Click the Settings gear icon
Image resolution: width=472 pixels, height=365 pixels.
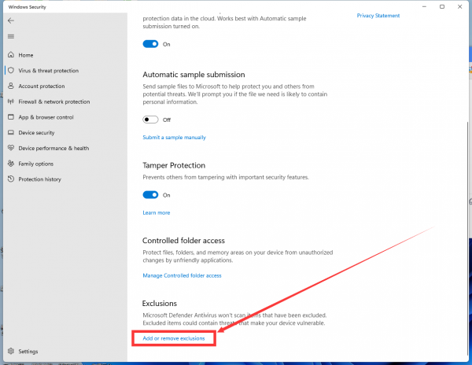point(11,351)
